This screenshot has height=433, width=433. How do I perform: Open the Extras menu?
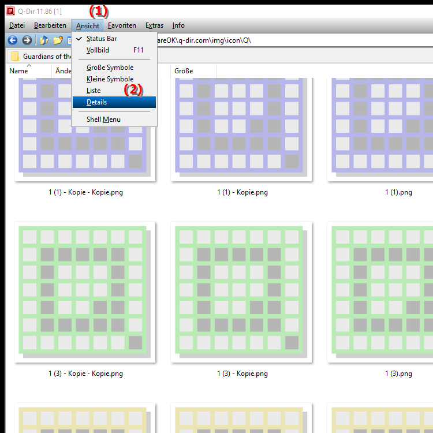tap(154, 25)
